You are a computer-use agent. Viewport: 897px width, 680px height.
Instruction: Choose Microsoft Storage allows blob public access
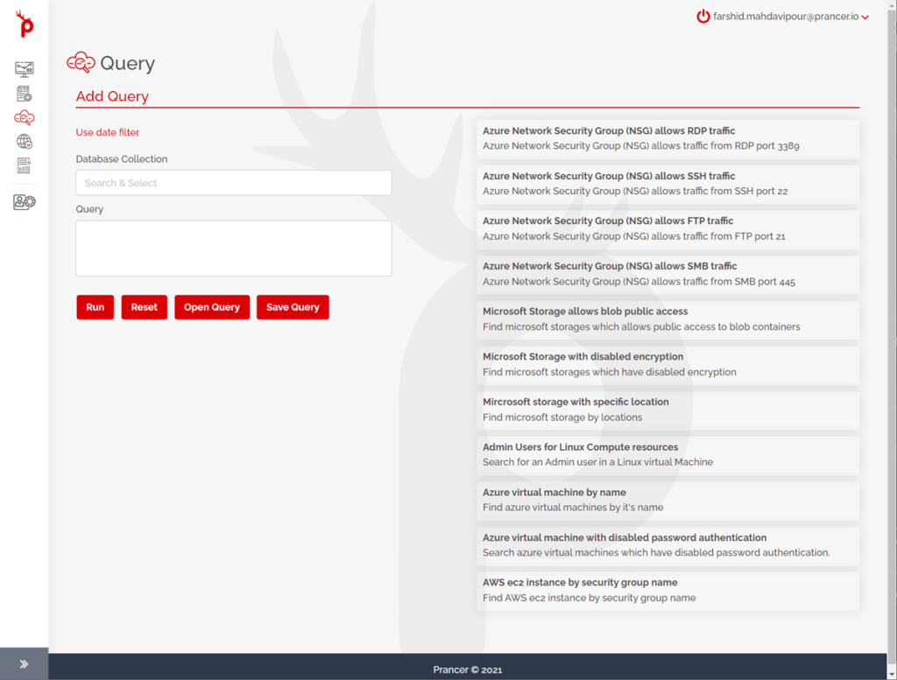pos(667,319)
